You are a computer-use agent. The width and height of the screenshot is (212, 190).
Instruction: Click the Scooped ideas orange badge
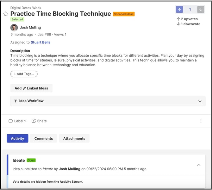124,14
